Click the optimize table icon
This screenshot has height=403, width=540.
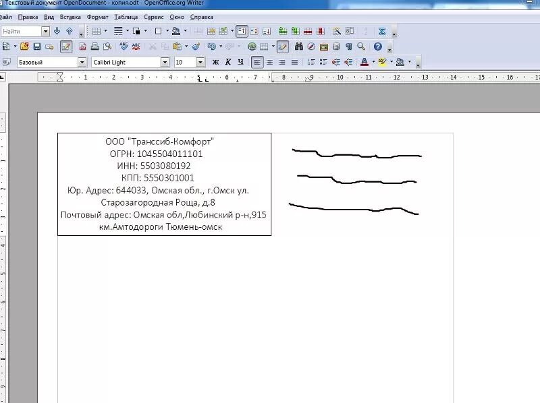pyautogui.click(x=223, y=31)
